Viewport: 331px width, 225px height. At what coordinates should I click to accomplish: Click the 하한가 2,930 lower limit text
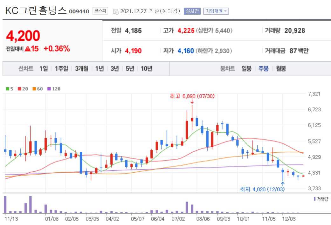pos(214,51)
